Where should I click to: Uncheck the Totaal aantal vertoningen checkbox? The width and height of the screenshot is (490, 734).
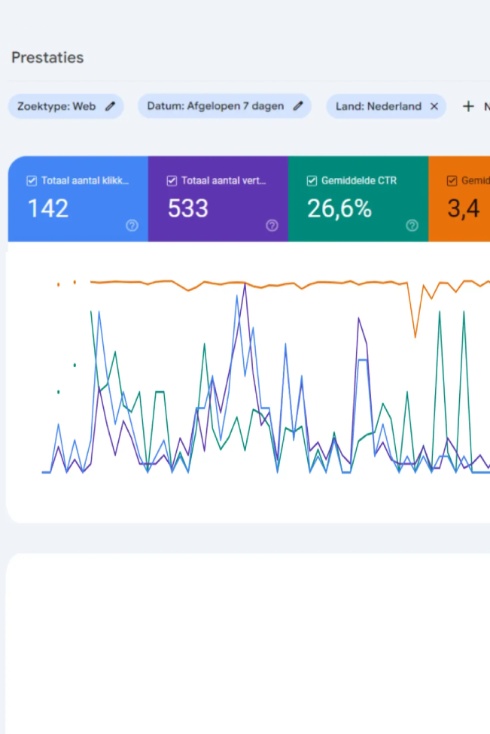click(x=172, y=180)
